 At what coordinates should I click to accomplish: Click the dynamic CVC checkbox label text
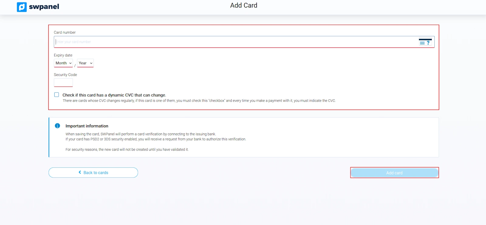point(114,95)
